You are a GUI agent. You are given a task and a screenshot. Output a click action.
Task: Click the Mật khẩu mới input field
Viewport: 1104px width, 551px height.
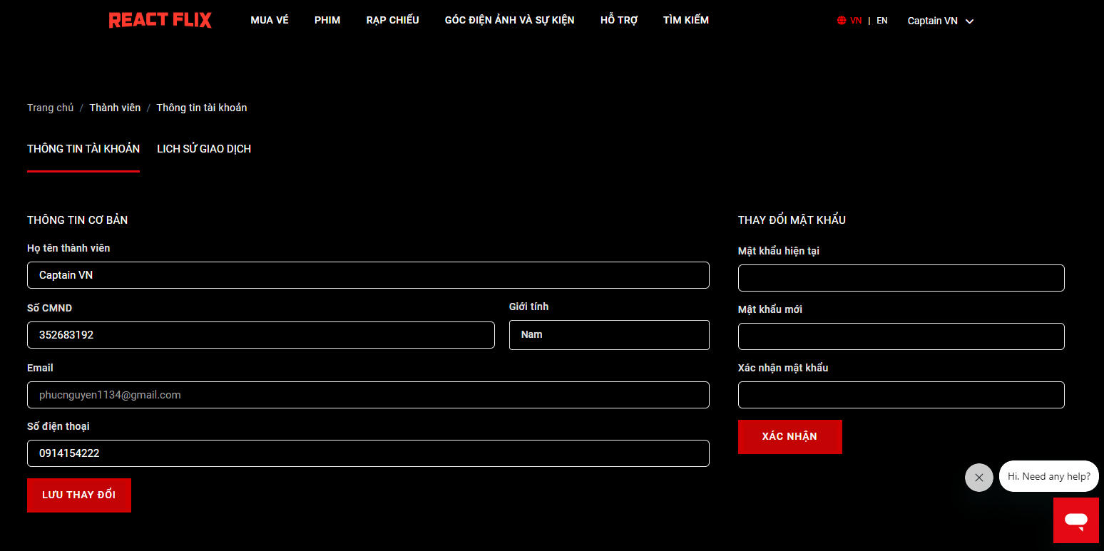(901, 336)
